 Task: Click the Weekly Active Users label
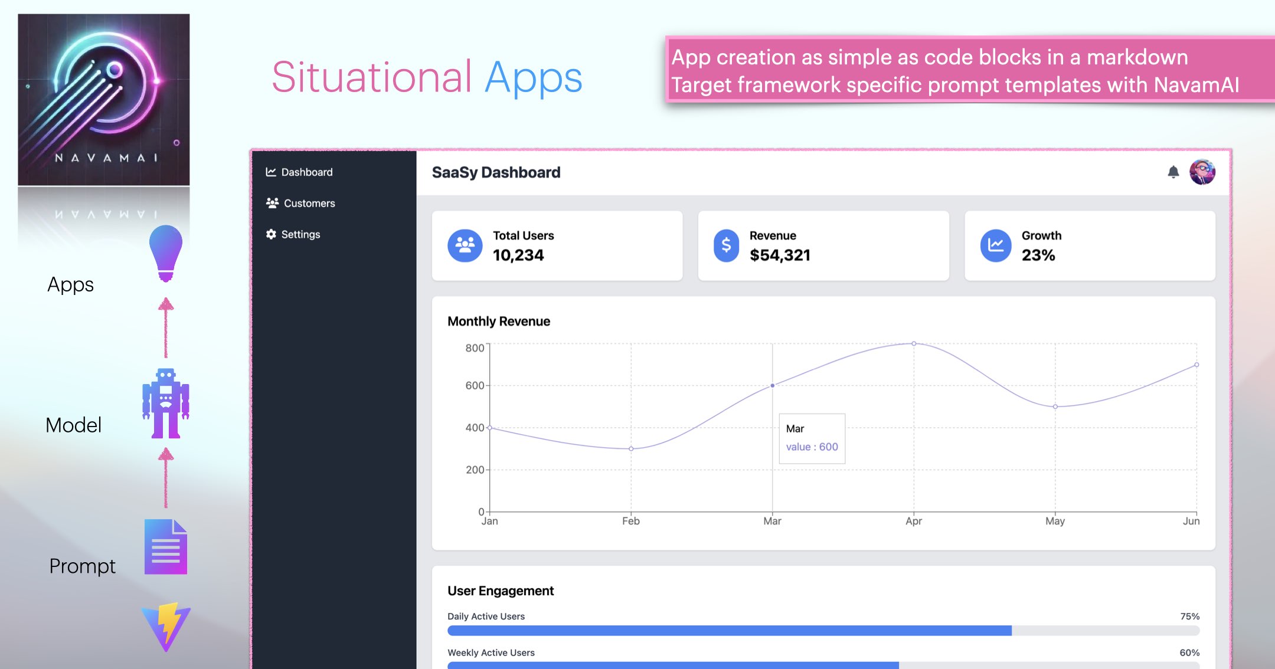491,652
